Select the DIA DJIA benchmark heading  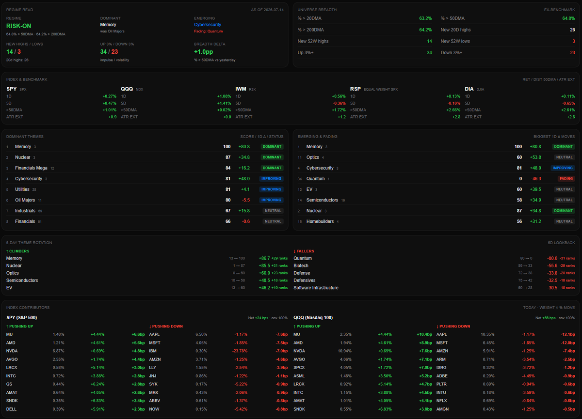click(x=474, y=89)
